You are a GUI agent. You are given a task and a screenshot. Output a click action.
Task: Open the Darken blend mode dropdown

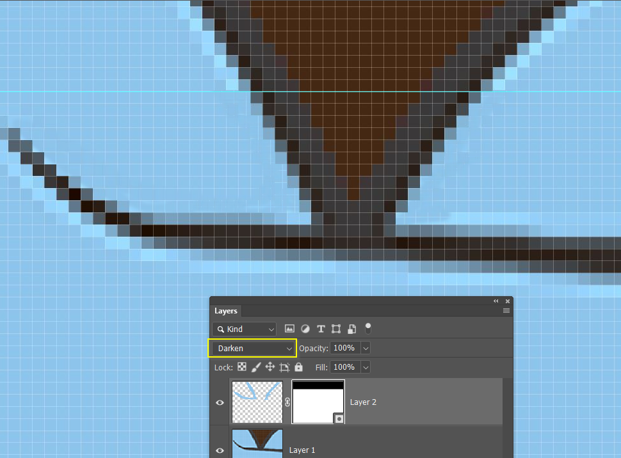[253, 349]
